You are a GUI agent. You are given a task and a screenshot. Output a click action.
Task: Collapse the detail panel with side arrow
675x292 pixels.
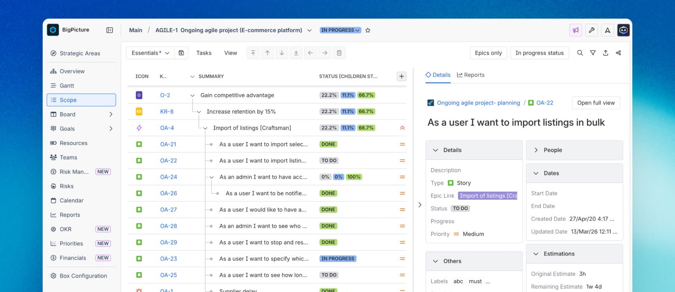tap(419, 205)
